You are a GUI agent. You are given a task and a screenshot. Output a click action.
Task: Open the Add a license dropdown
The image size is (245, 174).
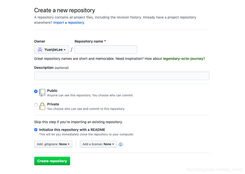point(98,144)
